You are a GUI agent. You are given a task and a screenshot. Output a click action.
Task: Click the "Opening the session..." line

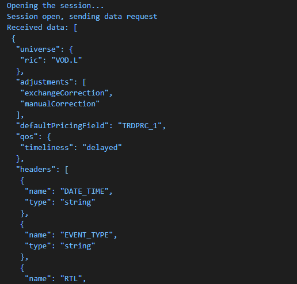click(55, 6)
